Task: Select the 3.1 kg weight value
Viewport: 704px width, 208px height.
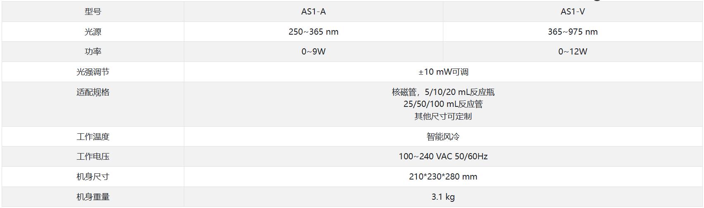Action: click(x=443, y=197)
